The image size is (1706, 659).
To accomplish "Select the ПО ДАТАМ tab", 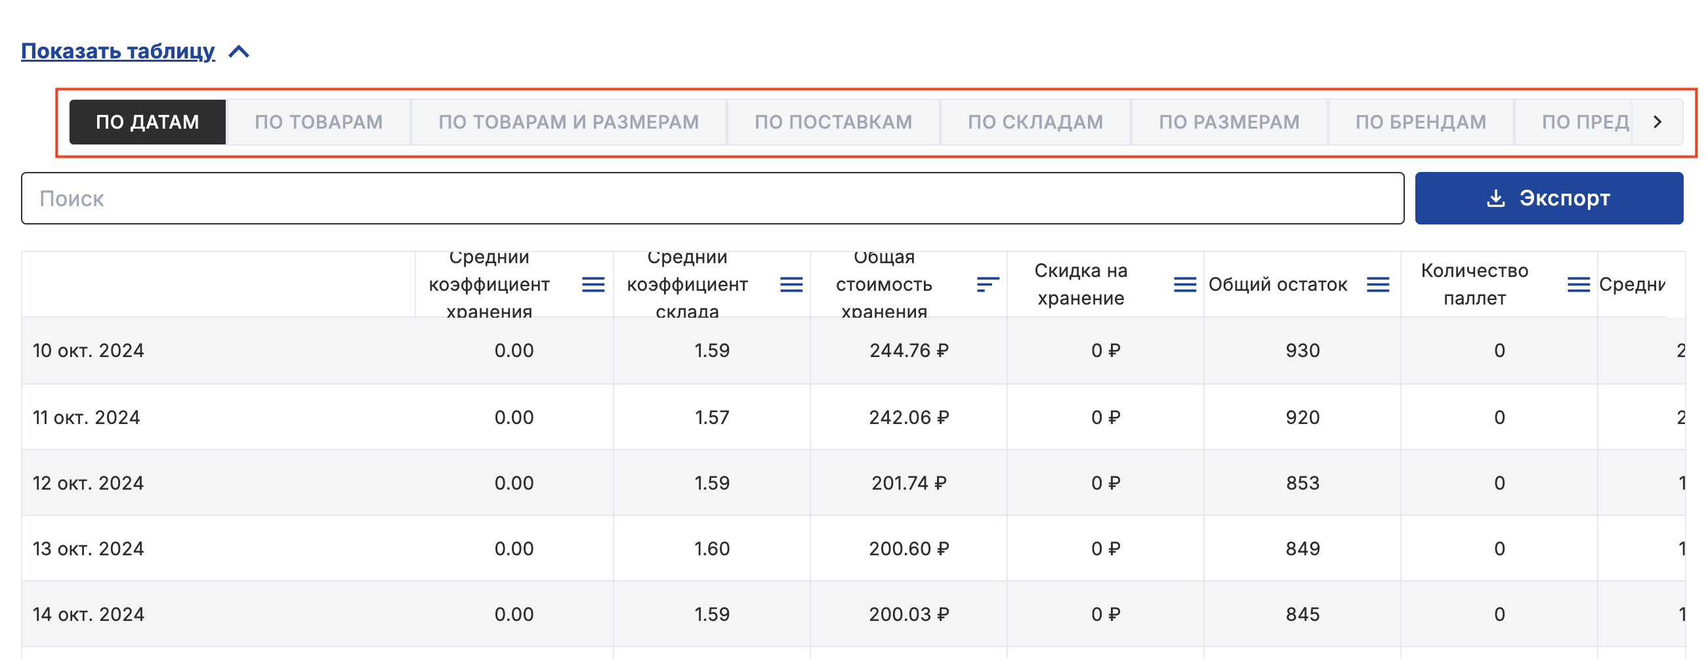I will coord(147,122).
